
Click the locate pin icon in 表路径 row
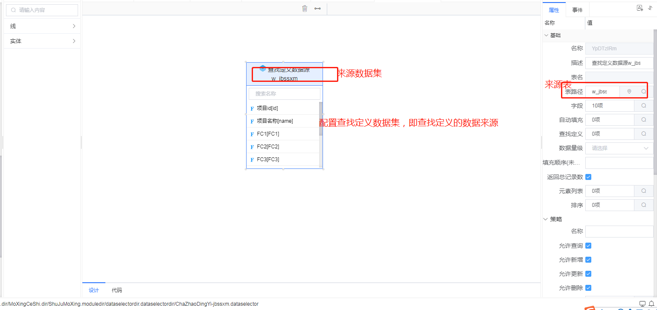pyautogui.click(x=629, y=92)
